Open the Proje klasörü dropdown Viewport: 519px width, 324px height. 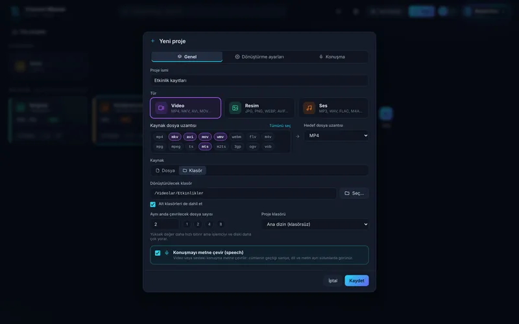(x=315, y=224)
